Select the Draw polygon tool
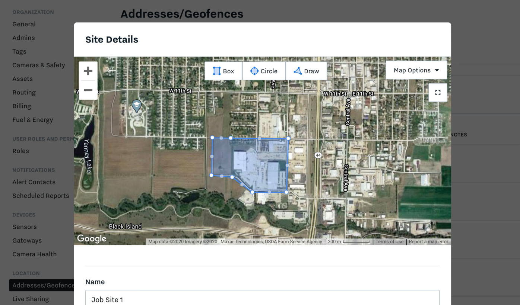The height and width of the screenshot is (305, 520). [x=306, y=71]
